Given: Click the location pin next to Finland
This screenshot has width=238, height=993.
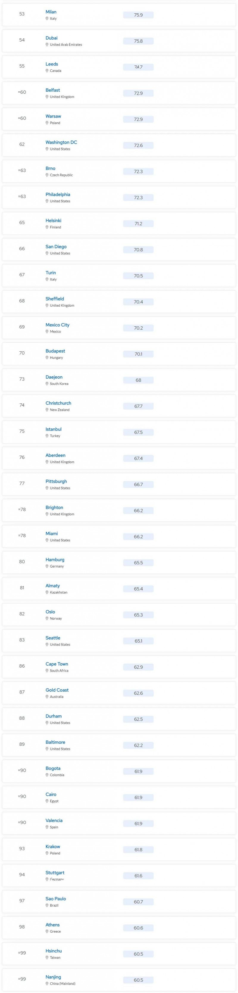Looking at the screenshot, I should tap(47, 227).
